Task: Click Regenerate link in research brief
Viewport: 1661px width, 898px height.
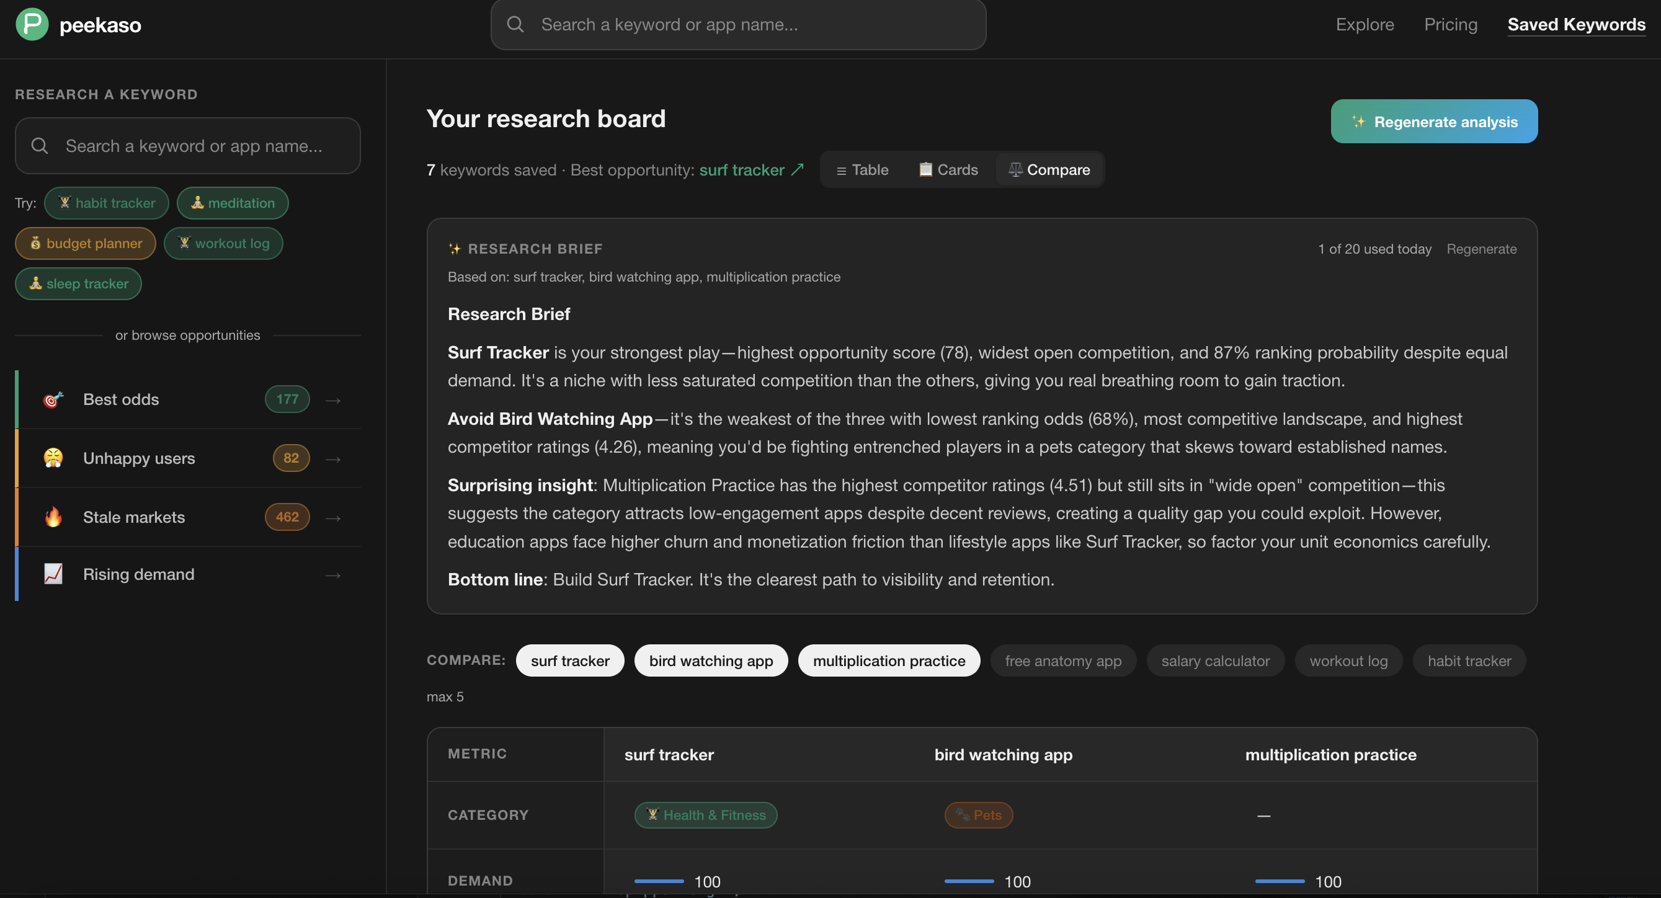Action: [1481, 249]
